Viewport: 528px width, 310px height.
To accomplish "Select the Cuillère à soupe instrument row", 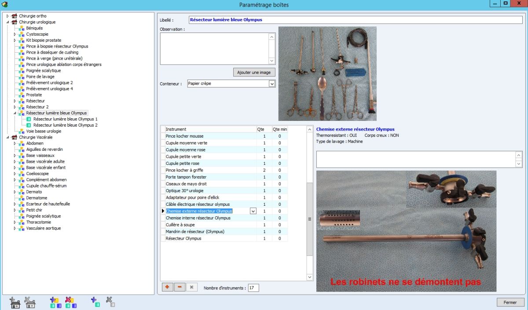I will [x=180, y=225].
